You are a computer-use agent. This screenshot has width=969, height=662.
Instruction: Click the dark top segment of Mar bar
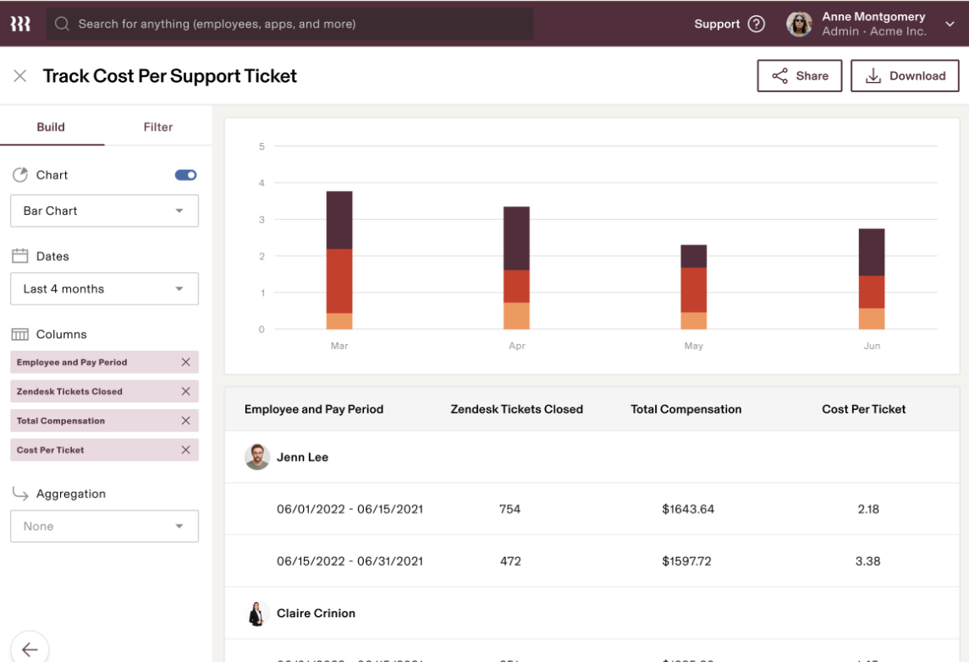point(339,220)
